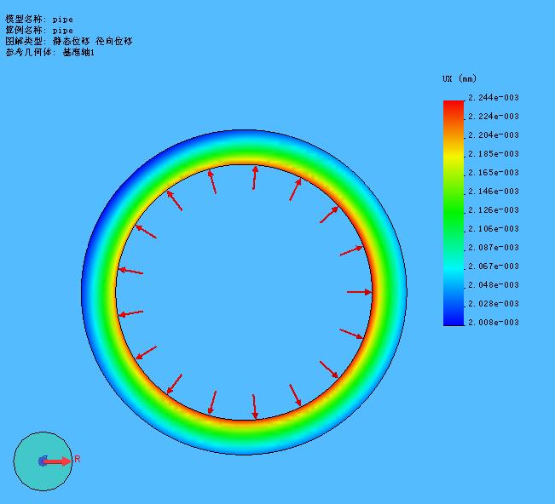Viewport: 555px width, 504px height.
Task: Click the reference geometry line 基准轴1
Action: click(50, 52)
